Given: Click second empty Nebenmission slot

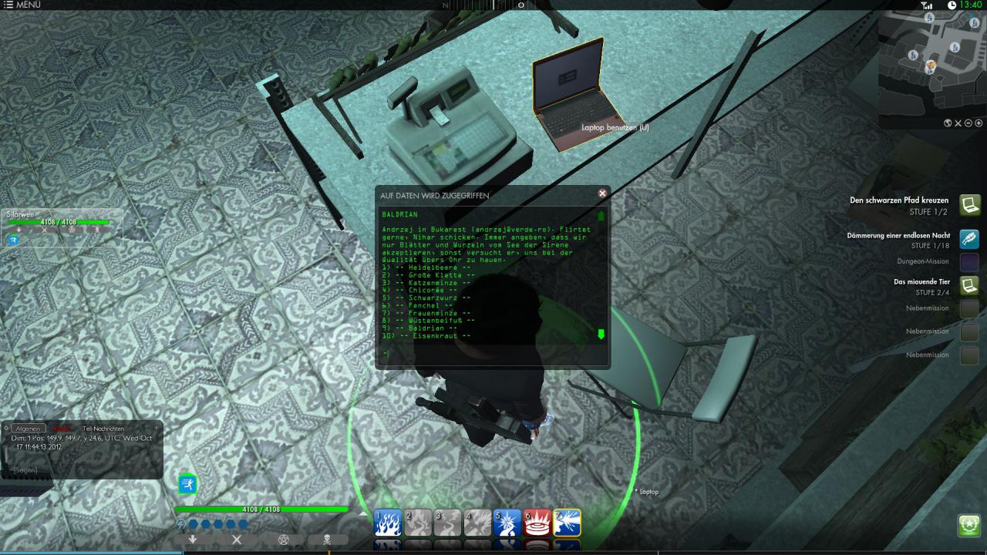Looking at the screenshot, I should (969, 331).
